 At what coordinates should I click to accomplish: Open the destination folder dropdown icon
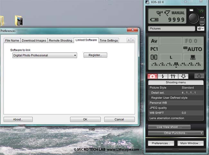(x=201, y=29)
